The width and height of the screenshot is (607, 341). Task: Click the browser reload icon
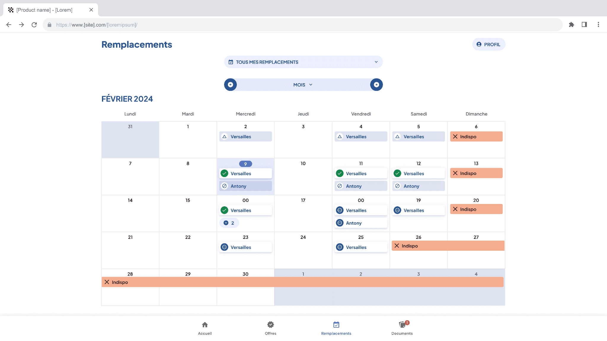point(34,25)
